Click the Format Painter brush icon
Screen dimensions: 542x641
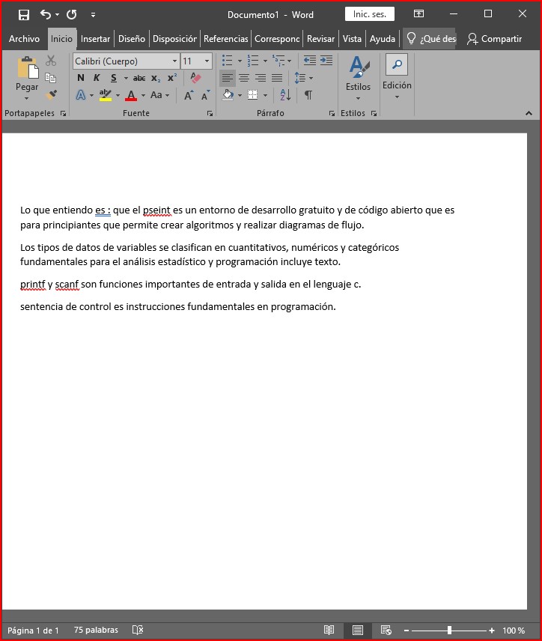(x=51, y=95)
